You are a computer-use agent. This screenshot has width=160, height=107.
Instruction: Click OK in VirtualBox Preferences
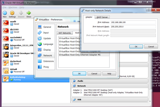click(79, 74)
